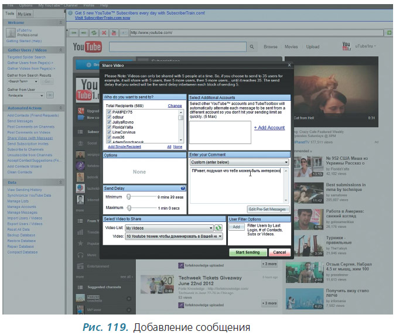
Task: Click the YouTube logo in the browser
Action: 87,47
